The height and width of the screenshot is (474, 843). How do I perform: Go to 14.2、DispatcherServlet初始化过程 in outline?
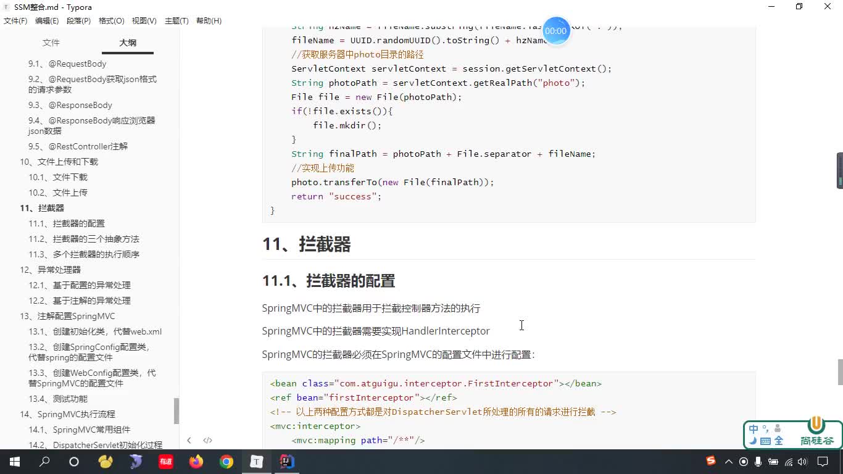pos(96,445)
